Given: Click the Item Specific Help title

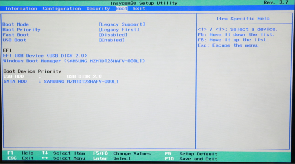Looking at the screenshot, I should pos(243,19).
